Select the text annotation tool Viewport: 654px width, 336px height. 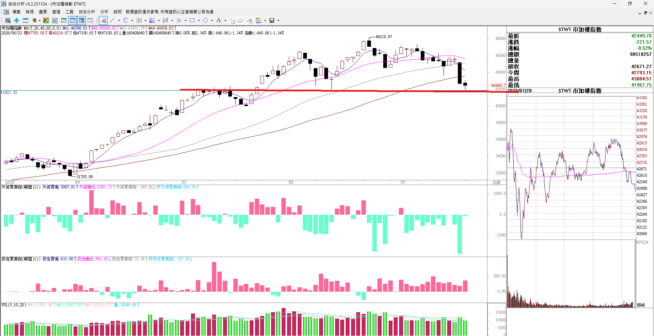[x=219, y=20]
